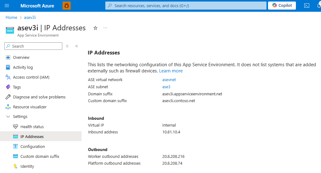The image size is (321, 173).
Task: Click the magnifier icon in global search
Action: click(x=110, y=6)
